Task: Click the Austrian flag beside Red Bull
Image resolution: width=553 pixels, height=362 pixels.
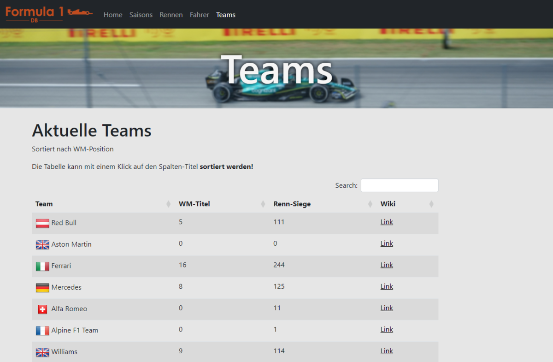Action: click(x=42, y=223)
